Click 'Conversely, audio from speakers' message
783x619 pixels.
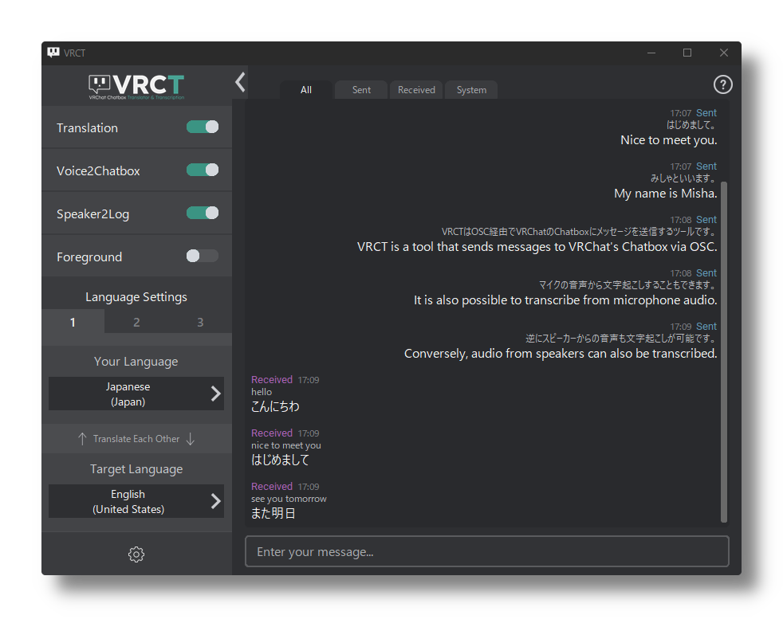tap(561, 354)
